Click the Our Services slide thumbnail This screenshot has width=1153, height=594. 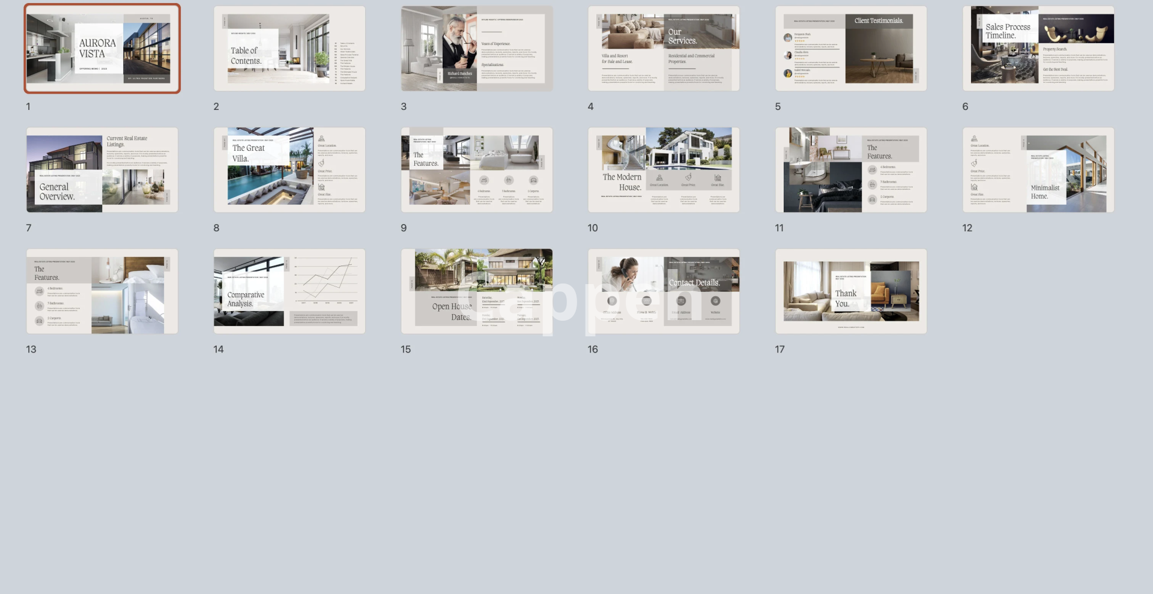(664, 49)
